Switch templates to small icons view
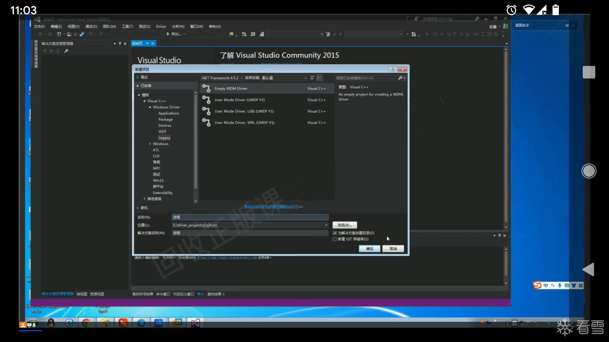The width and height of the screenshot is (609, 342). click(312, 78)
